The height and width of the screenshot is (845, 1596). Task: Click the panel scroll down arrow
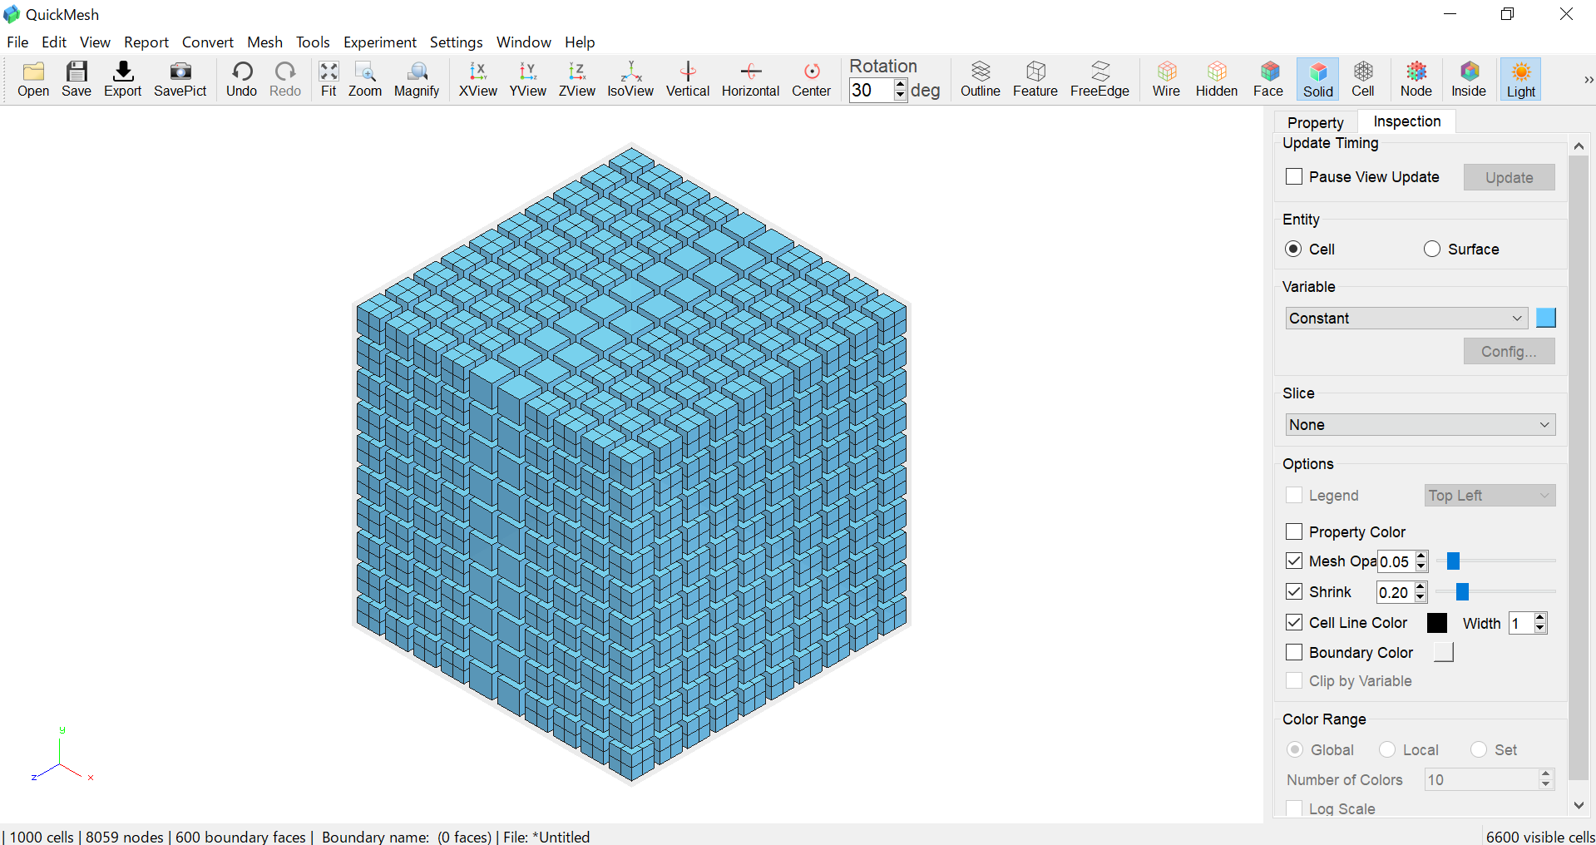coord(1579,805)
